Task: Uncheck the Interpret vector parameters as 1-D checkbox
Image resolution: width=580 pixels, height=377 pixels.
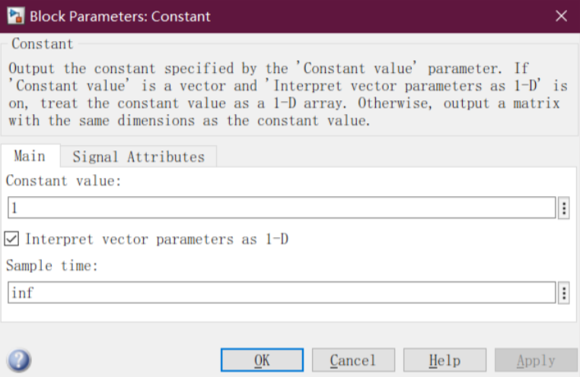Action: (11, 239)
